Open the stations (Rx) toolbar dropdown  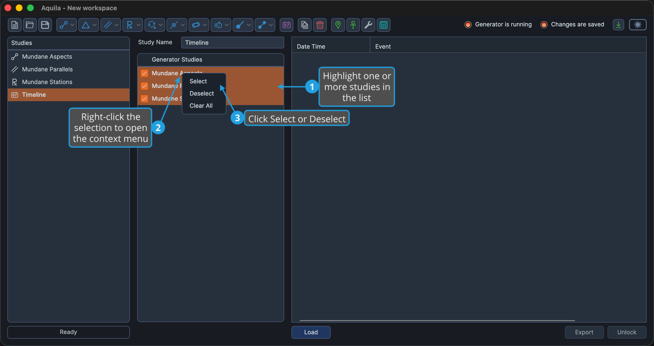[133, 25]
